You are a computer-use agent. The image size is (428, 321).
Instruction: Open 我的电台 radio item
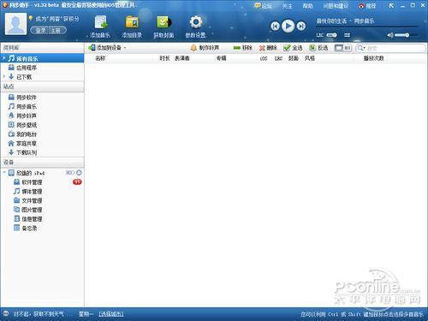pos(42,134)
